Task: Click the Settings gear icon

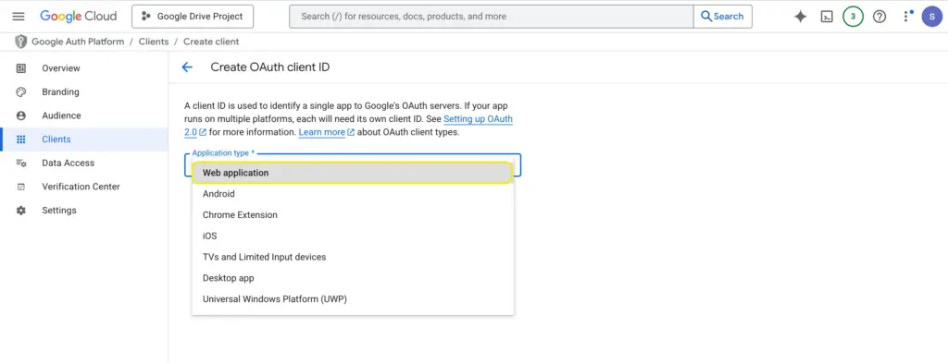Action: (x=21, y=211)
